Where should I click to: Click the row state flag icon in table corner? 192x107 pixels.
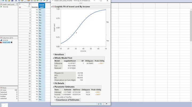(x=29, y=6)
